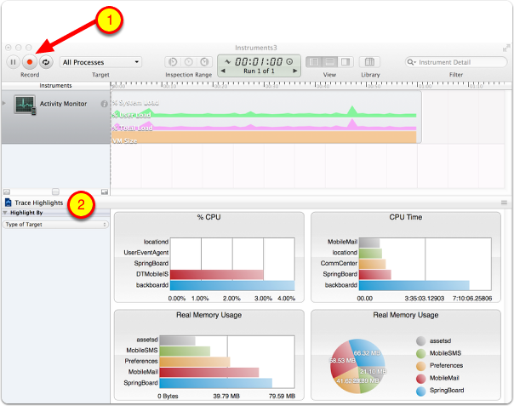Set the inspection range end marker
Screen dimensions: 514x406
tap(204, 62)
